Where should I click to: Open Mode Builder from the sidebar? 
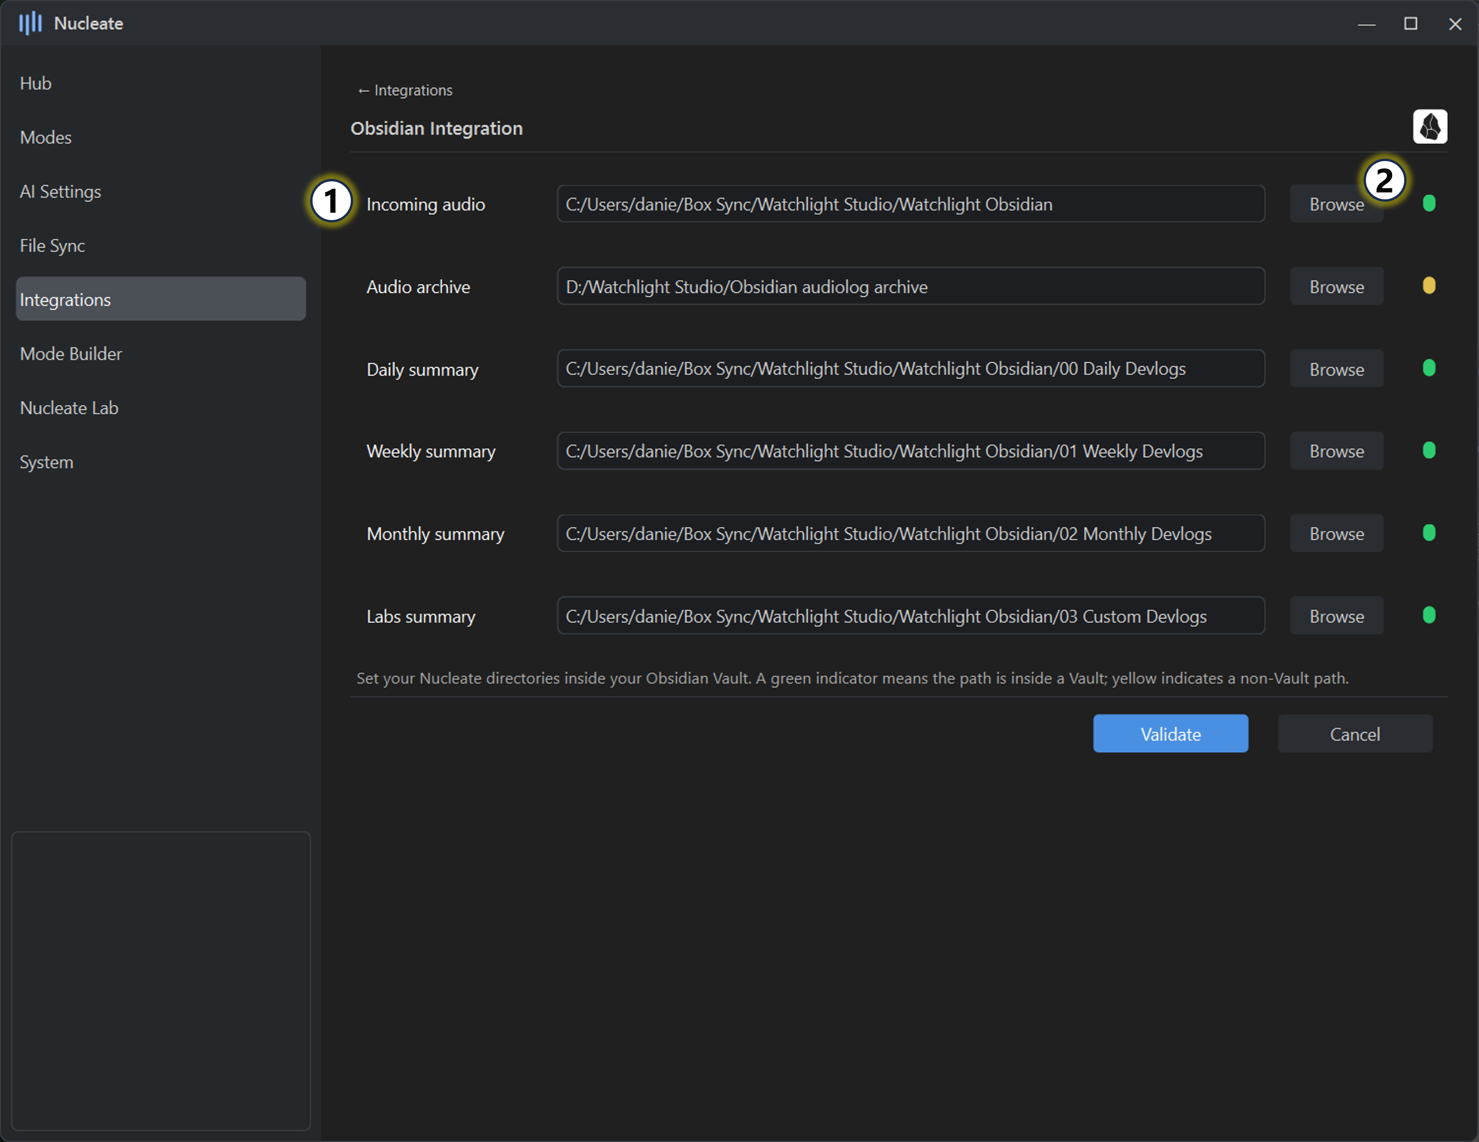pos(71,354)
